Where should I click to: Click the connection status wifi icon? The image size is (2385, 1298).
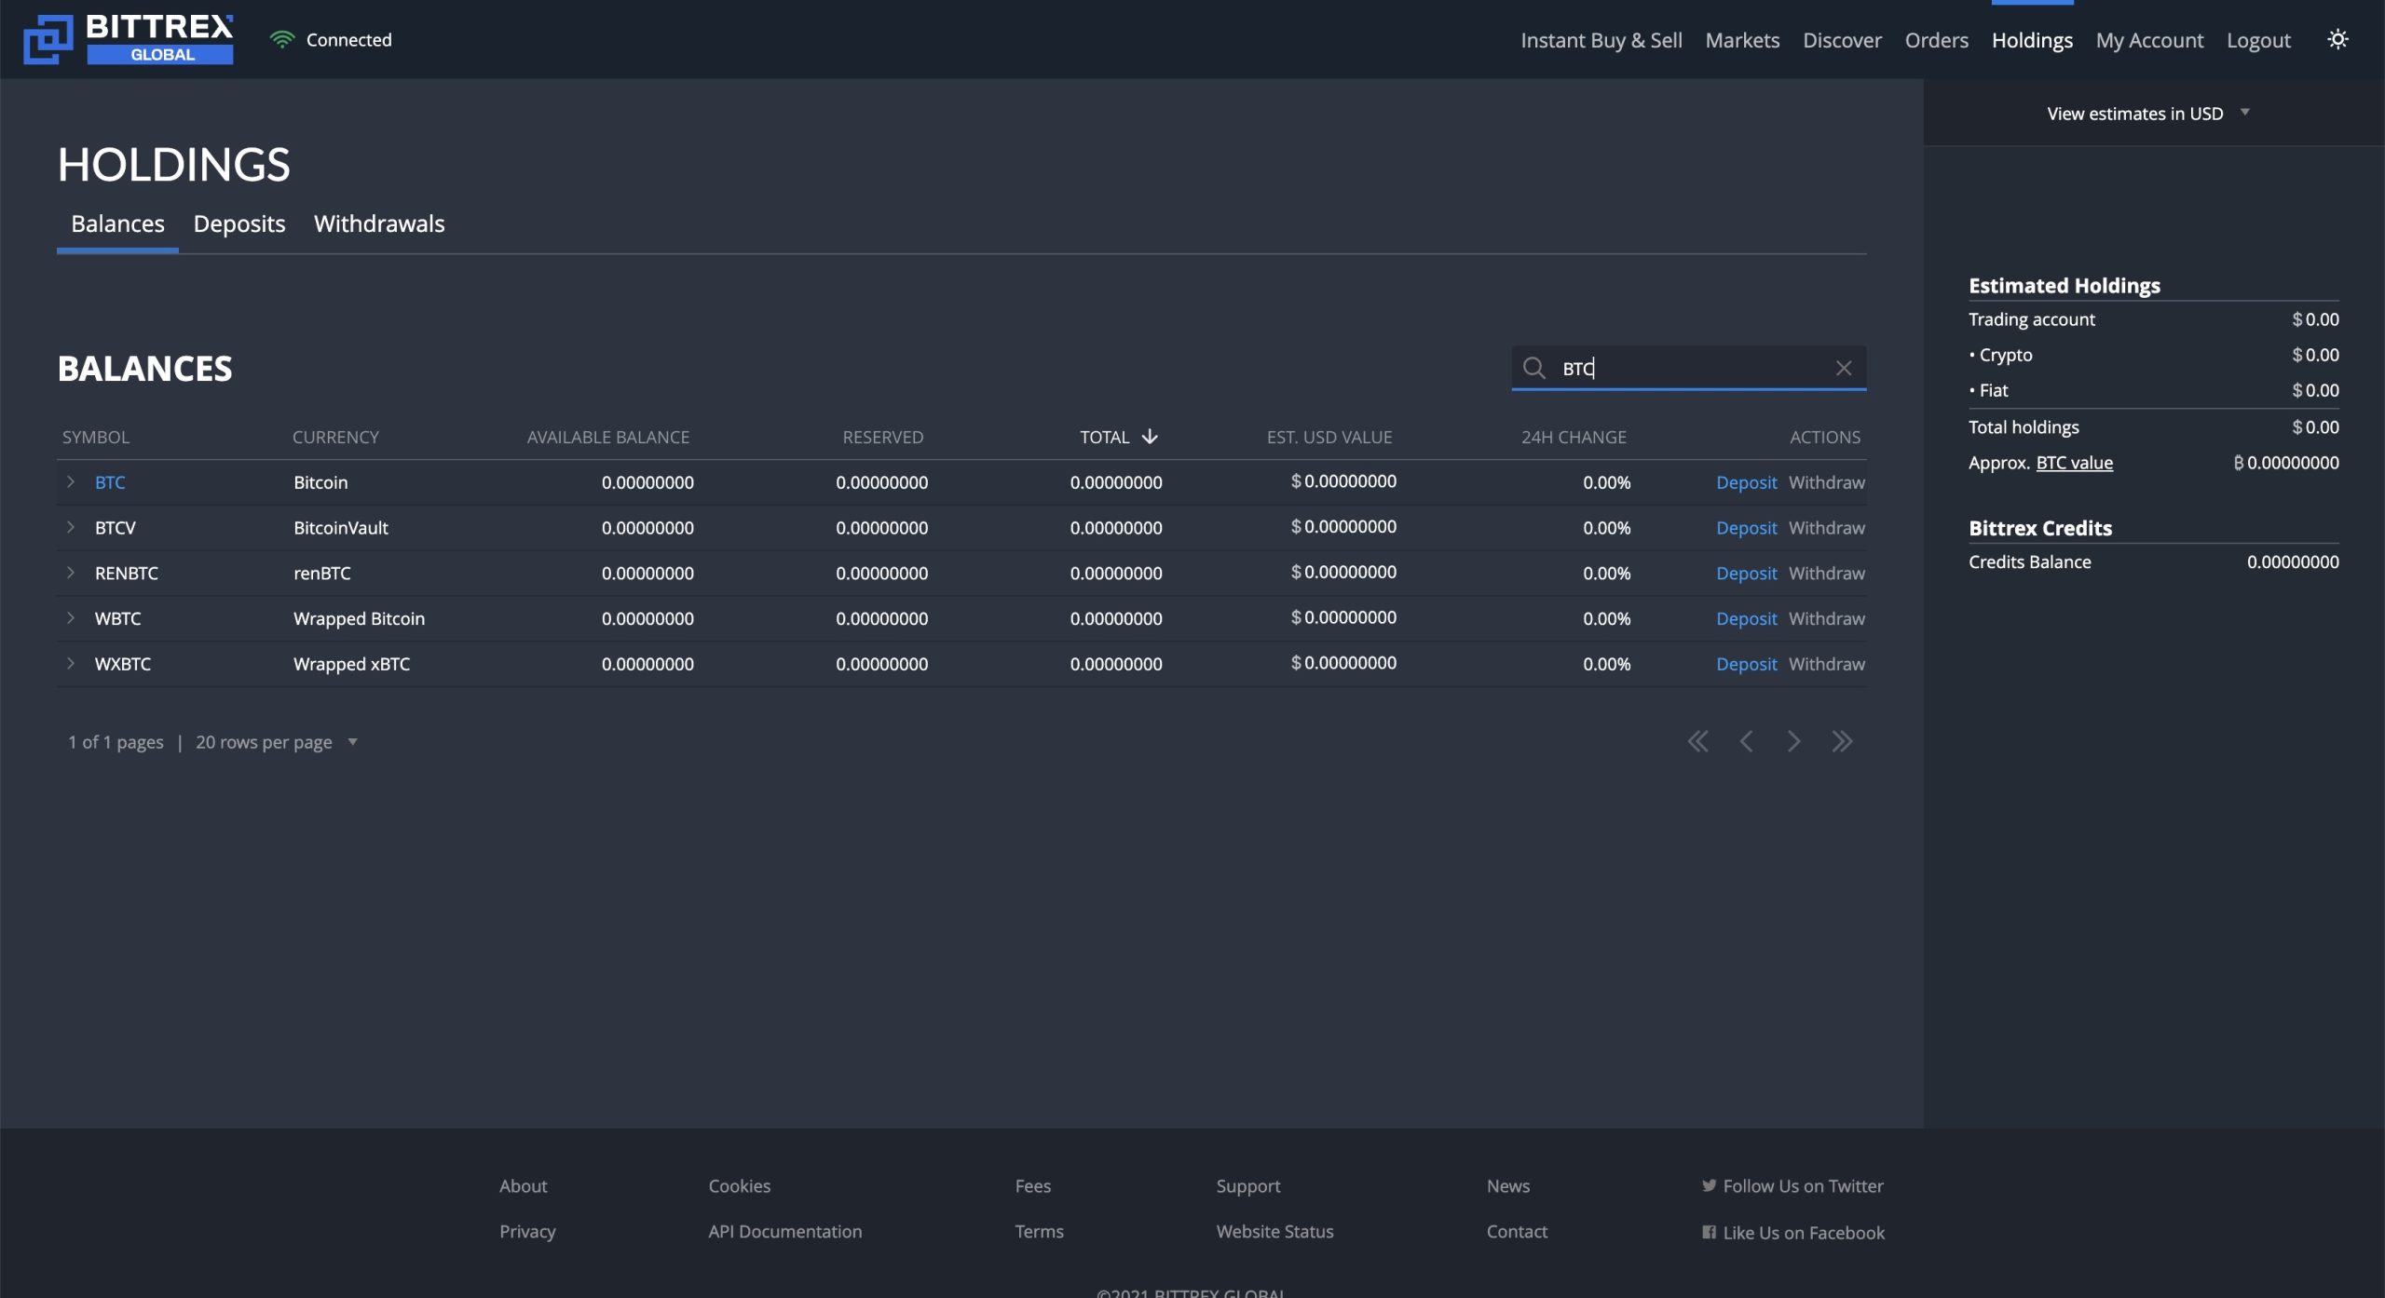(281, 39)
